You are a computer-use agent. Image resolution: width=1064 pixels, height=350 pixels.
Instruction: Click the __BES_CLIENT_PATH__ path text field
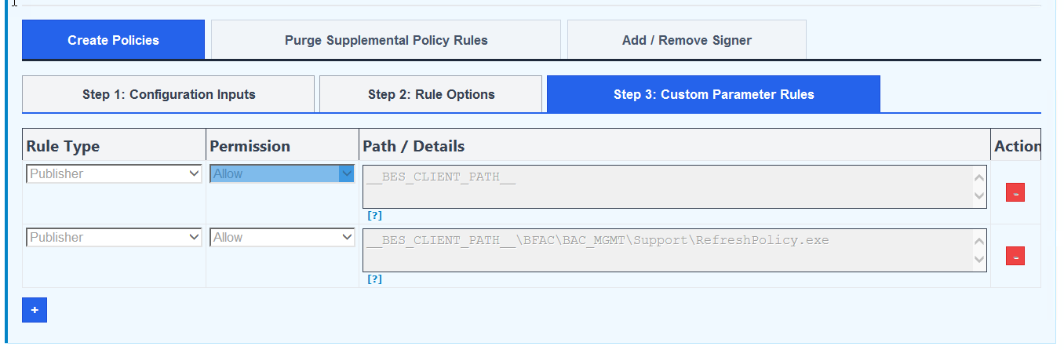tap(675, 187)
